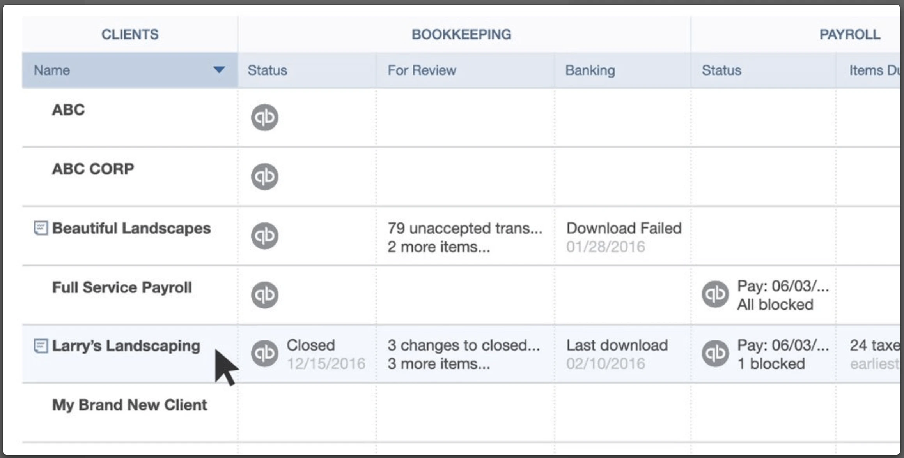Open the My Brand New Client row
The image size is (904, 458).
[x=129, y=405]
